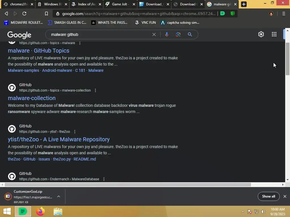Search by image with the Lens icon

(178, 34)
